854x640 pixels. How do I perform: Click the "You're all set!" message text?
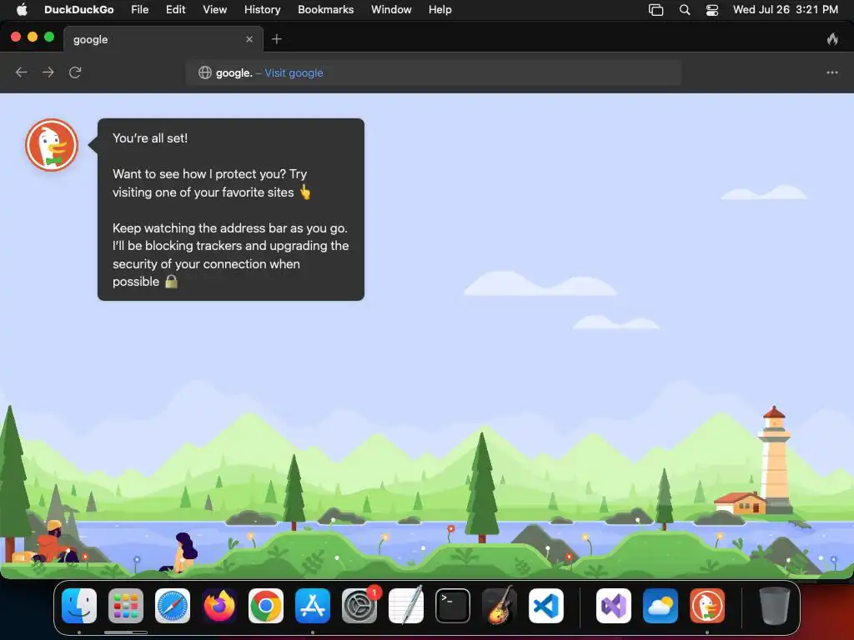point(150,138)
